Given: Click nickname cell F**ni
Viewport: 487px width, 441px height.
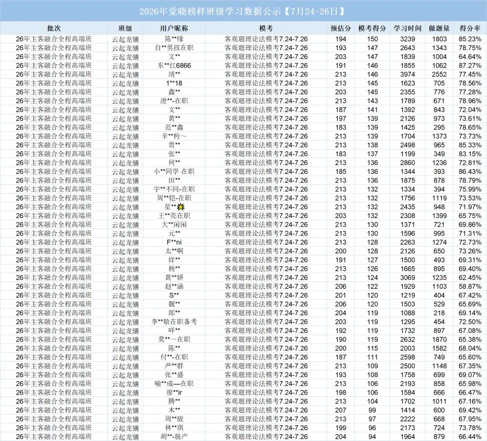Looking at the screenshot, I should click(x=174, y=242).
